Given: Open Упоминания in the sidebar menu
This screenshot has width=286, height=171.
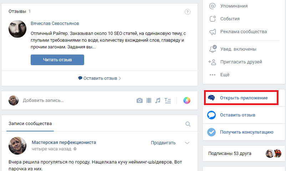Looking at the screenshot, I should (239, 6).
